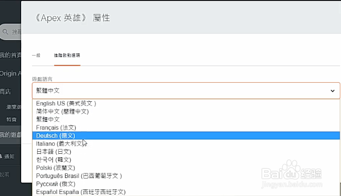Choose Français language option
341x196 pixels.
point(186,128)
